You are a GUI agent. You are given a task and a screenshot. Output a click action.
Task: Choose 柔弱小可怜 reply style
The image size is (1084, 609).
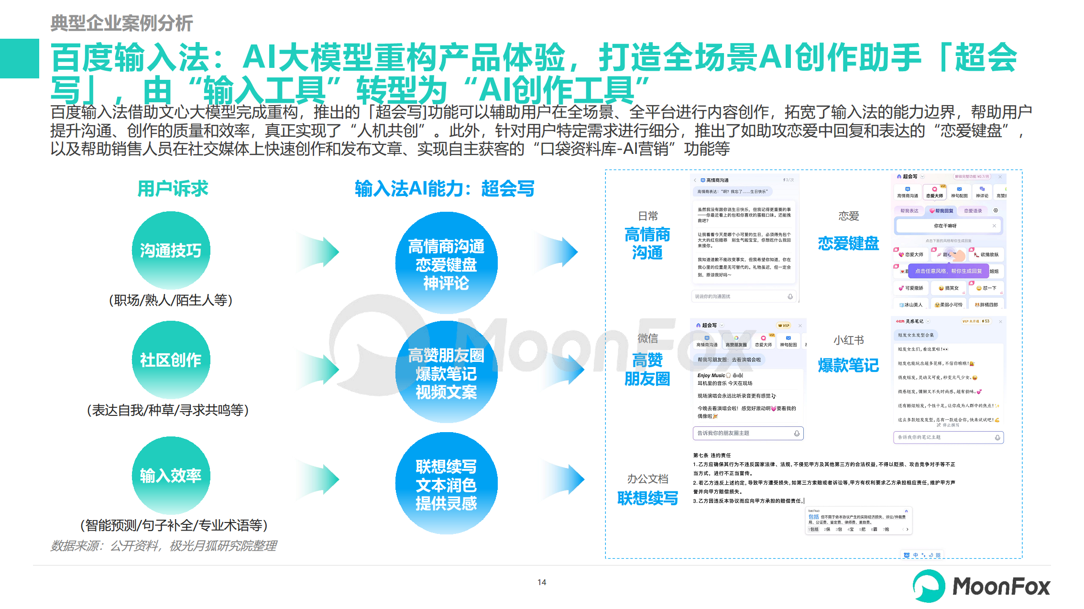pyautogui.click(x=949, y=304)
